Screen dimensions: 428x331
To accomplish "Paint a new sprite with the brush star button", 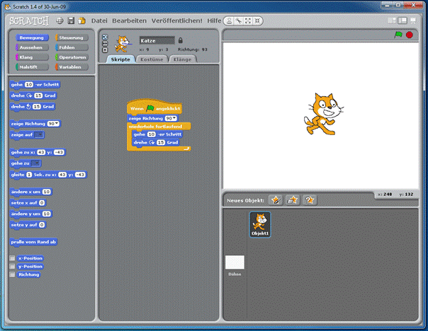I will (275, 200).
